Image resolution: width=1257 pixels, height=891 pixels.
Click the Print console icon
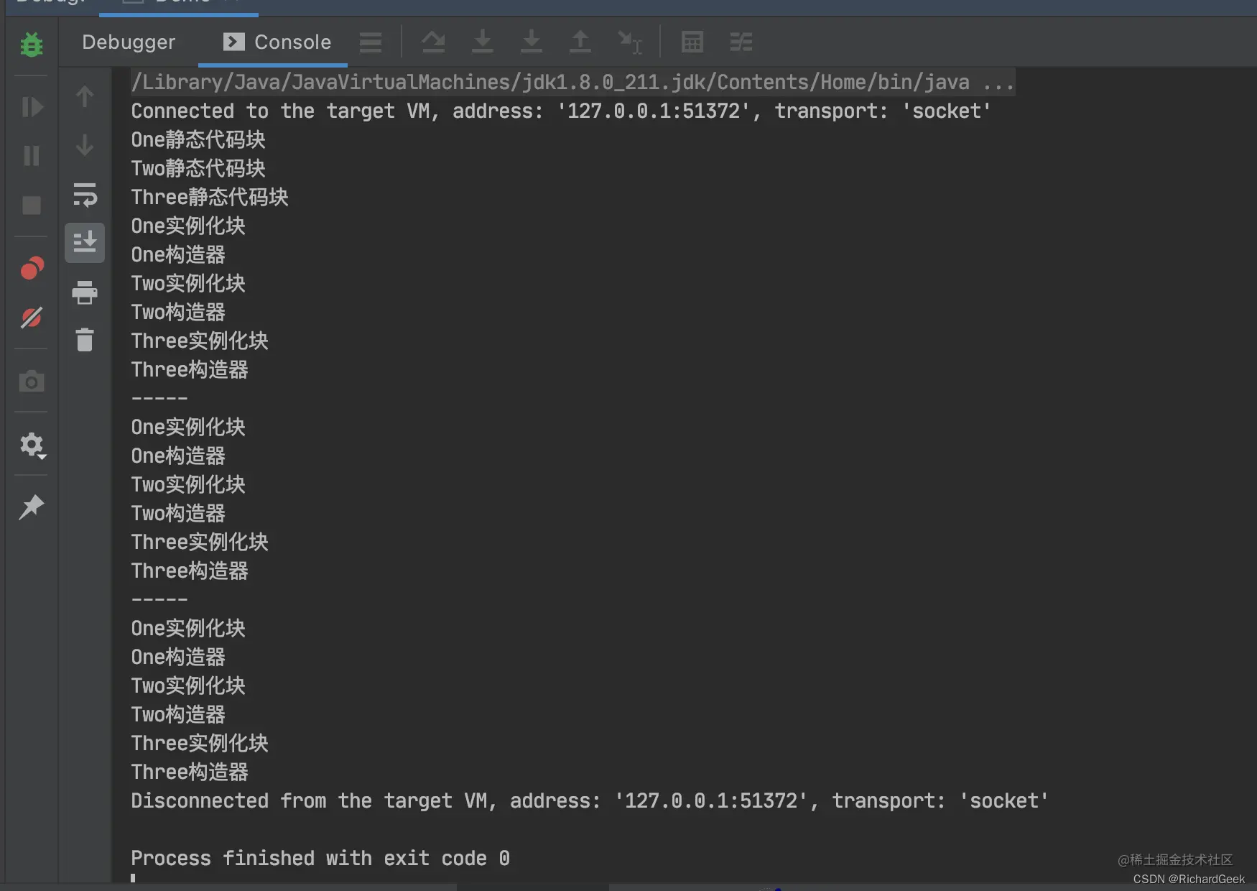(85, 292)
